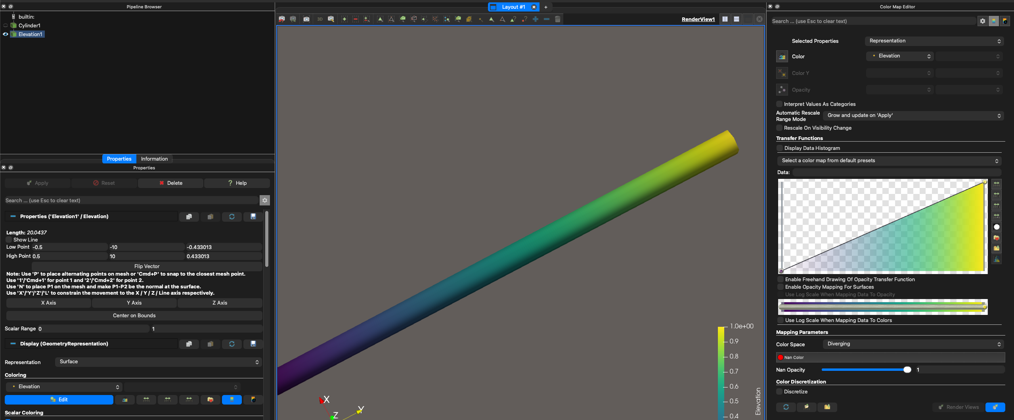
Task: Open the camera undo icon
Action: pyautogui.click(x=281, y=19)
